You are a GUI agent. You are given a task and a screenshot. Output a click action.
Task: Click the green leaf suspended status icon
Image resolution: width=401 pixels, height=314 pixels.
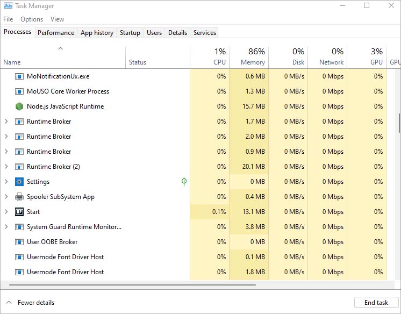pos(184,182)
